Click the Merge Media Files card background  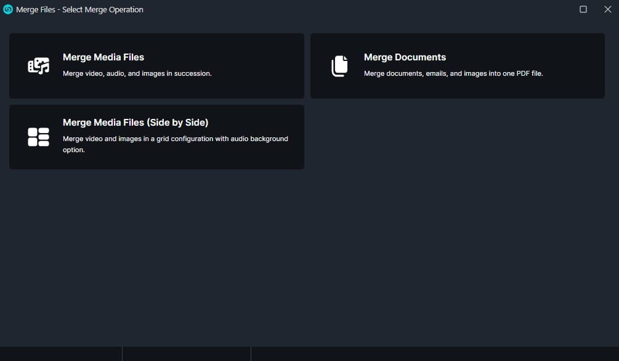(246, 86)
